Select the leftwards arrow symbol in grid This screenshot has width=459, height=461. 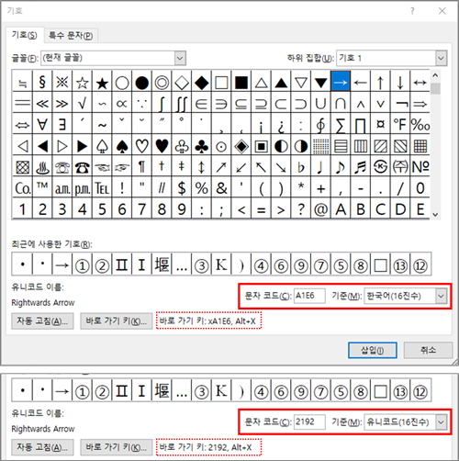(x=361, y=82)
